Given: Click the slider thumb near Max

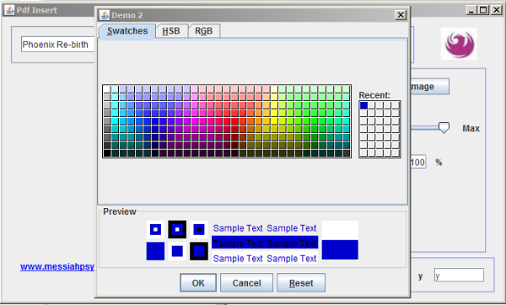Looking at the screenshot, I should [444, 128].
